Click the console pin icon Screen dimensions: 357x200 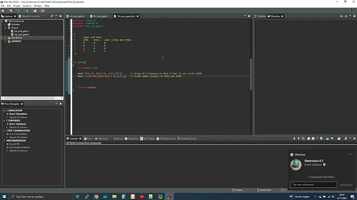(328, 139)
